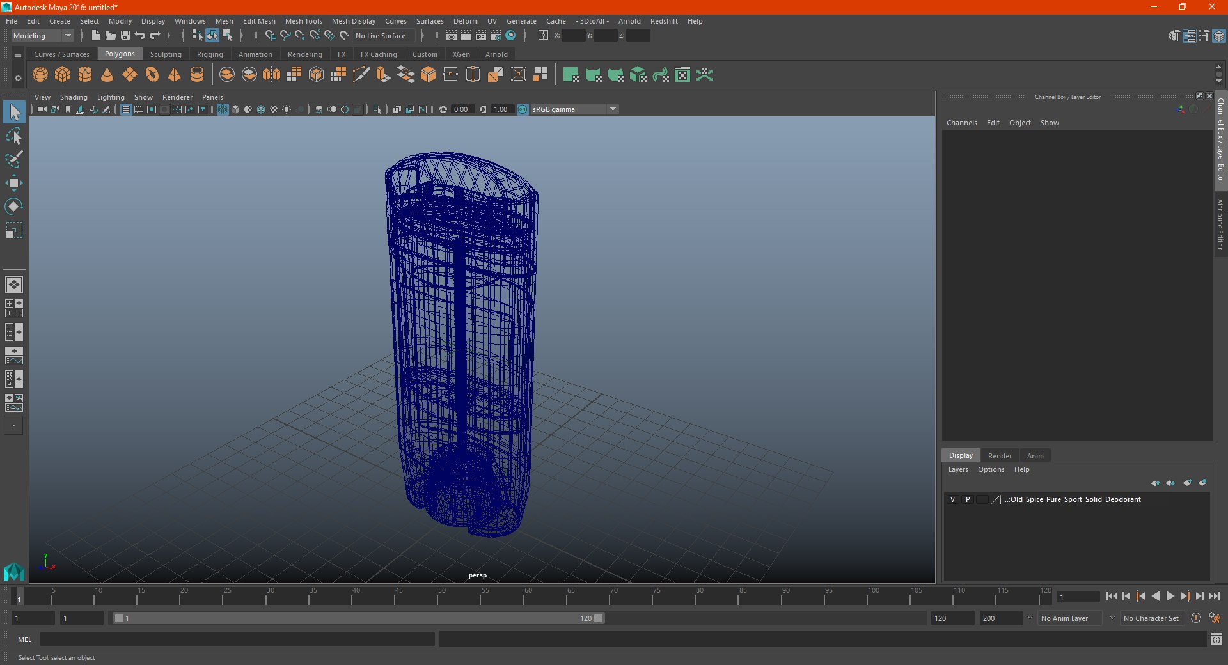
Task: Click the New Scene icon
Action: pos(95,35)
